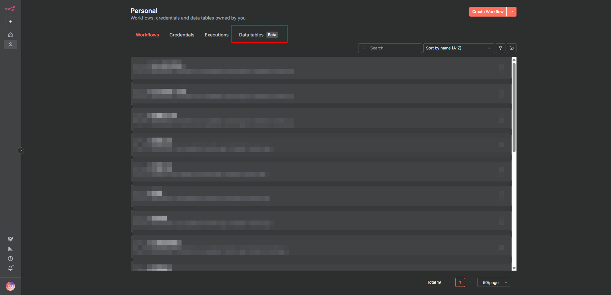Open the Overview home icon
The height and width of the screenshot is (295, 611).
(10, 35)
